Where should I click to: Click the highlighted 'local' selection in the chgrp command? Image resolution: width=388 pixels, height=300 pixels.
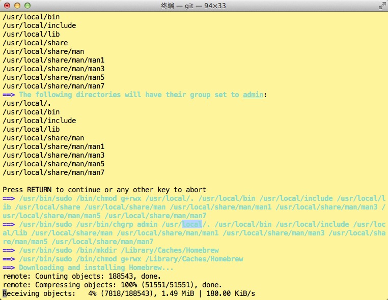pyautogui.click(x=192, y=224)
